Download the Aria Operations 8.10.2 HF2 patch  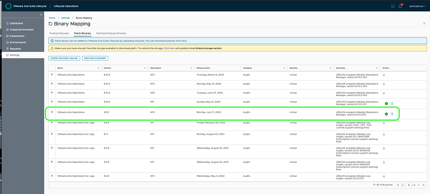pos(384,75)
